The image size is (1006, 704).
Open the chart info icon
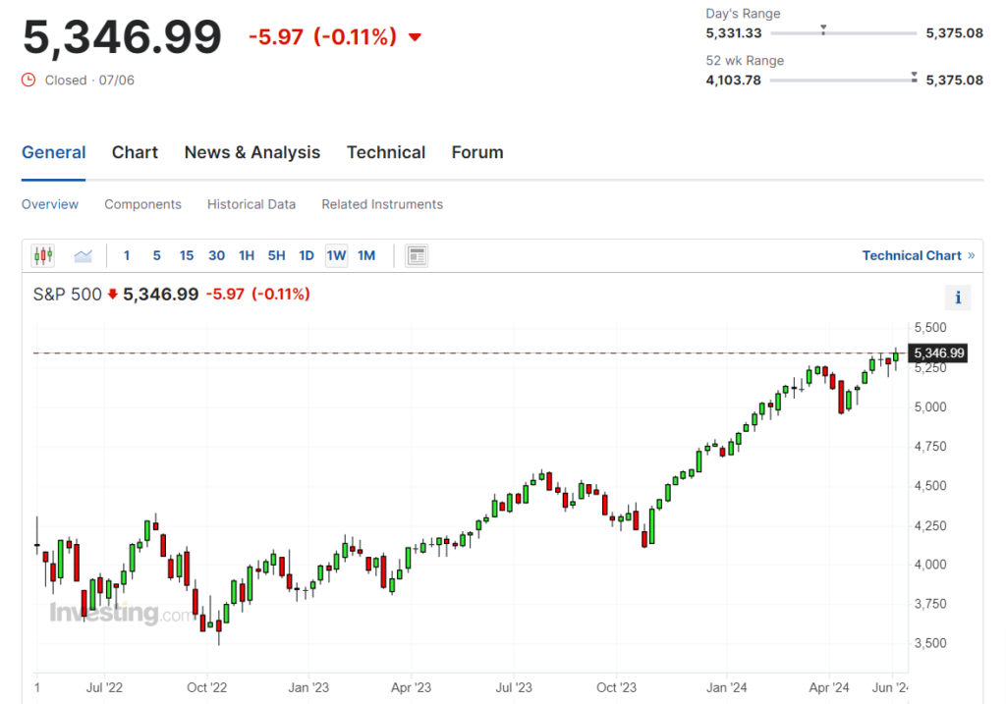(958, 297)
